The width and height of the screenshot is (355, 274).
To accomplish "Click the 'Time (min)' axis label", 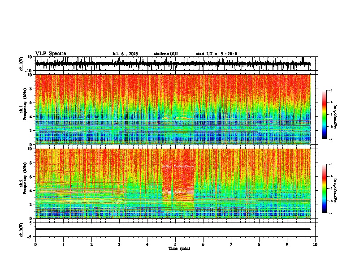I will click(x=179, y=248).
